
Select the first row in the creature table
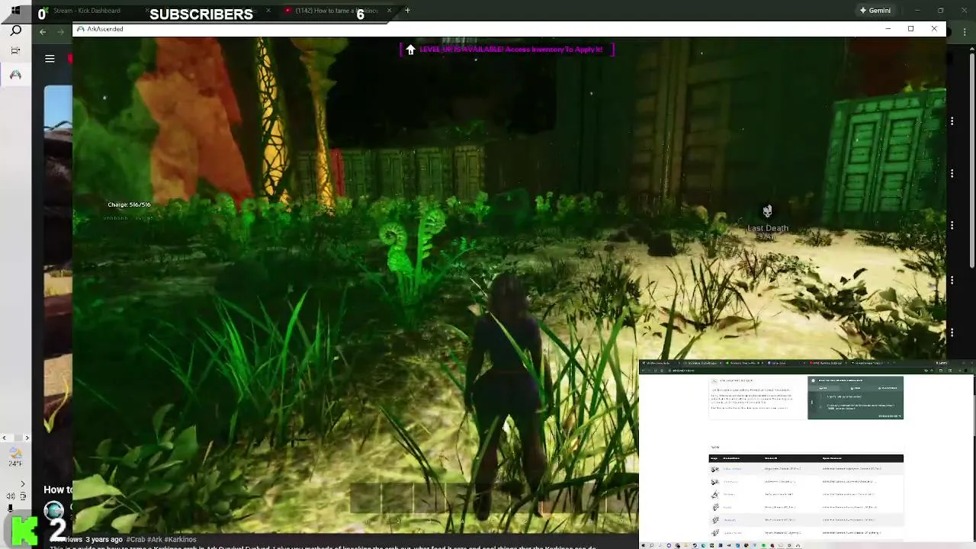pos(806,469)
